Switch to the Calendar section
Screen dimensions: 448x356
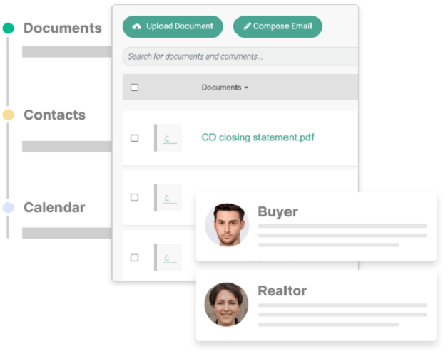[x=54, y=208]
